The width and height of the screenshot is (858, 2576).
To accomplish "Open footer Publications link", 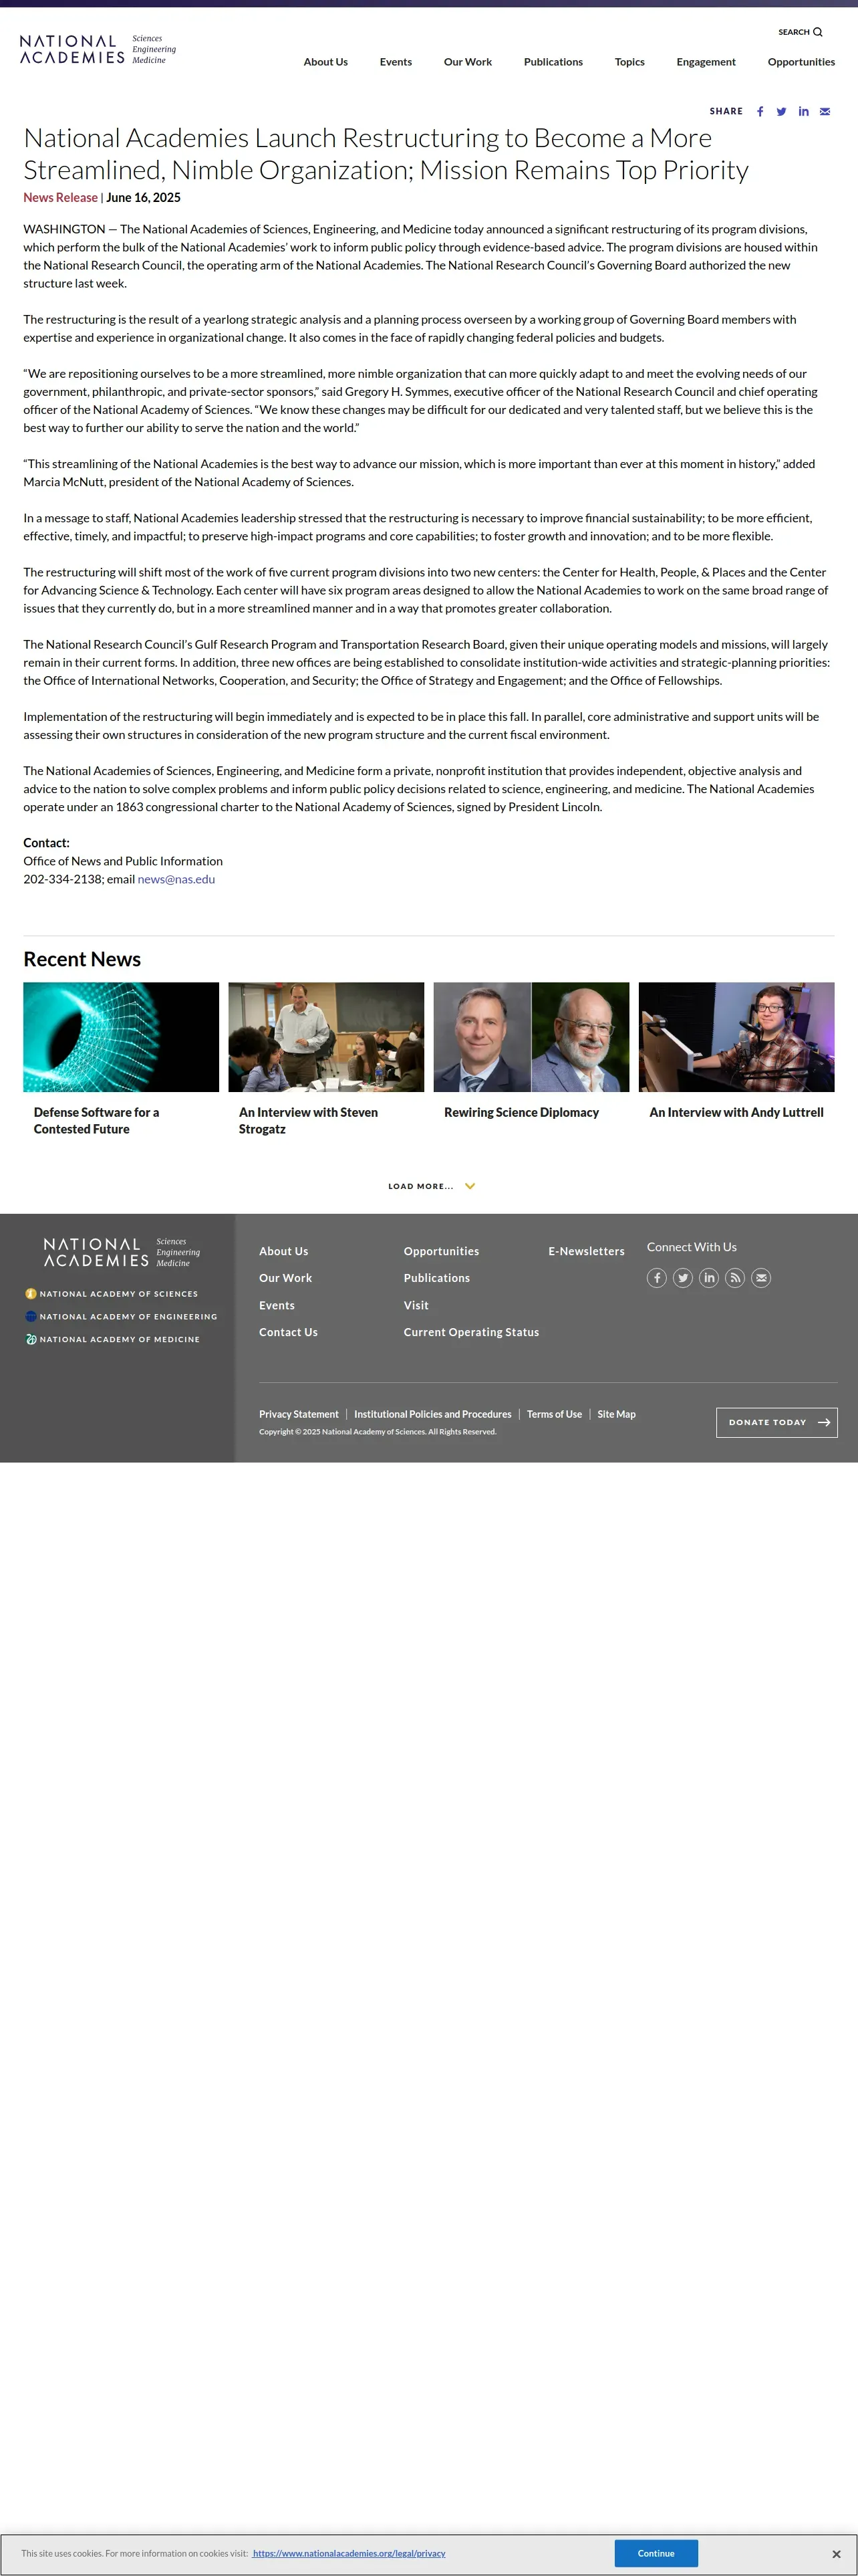I will click(x=436, y=1278).
